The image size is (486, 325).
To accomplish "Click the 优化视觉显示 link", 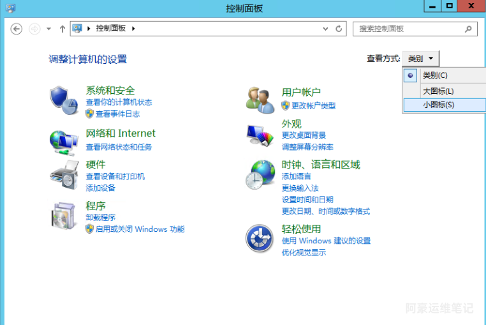I will click(x=304, y=252).
